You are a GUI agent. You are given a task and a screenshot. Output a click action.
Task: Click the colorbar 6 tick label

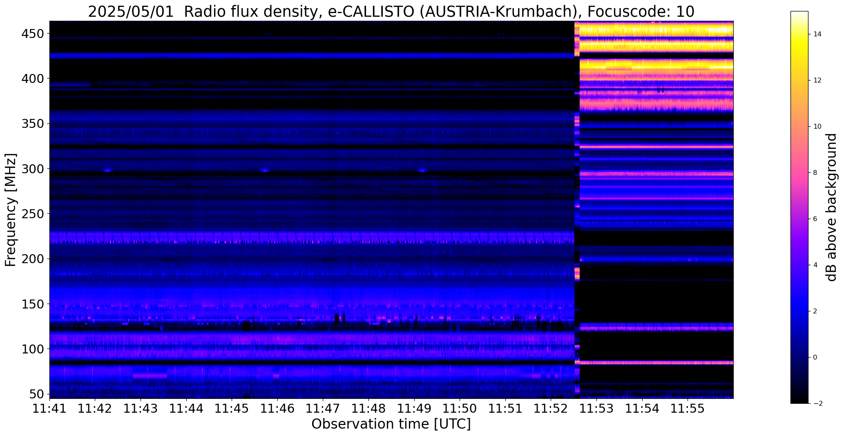point(815,219)
